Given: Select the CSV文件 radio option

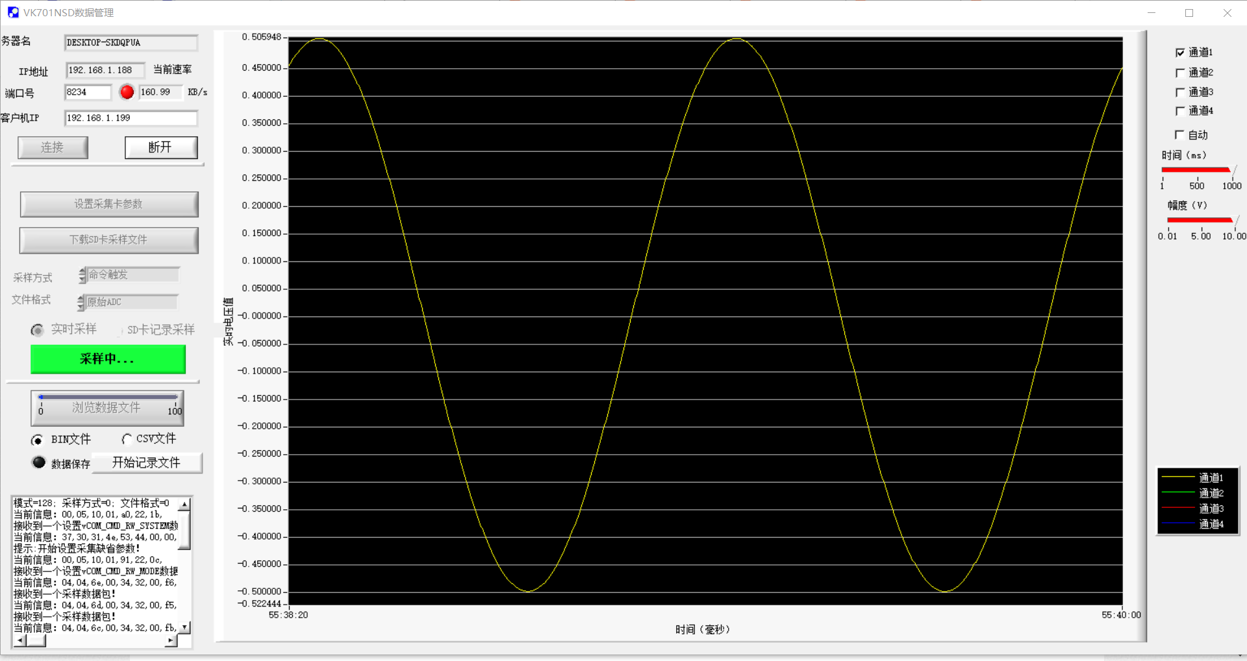Looking at the screenshot, I should [127, 439].
